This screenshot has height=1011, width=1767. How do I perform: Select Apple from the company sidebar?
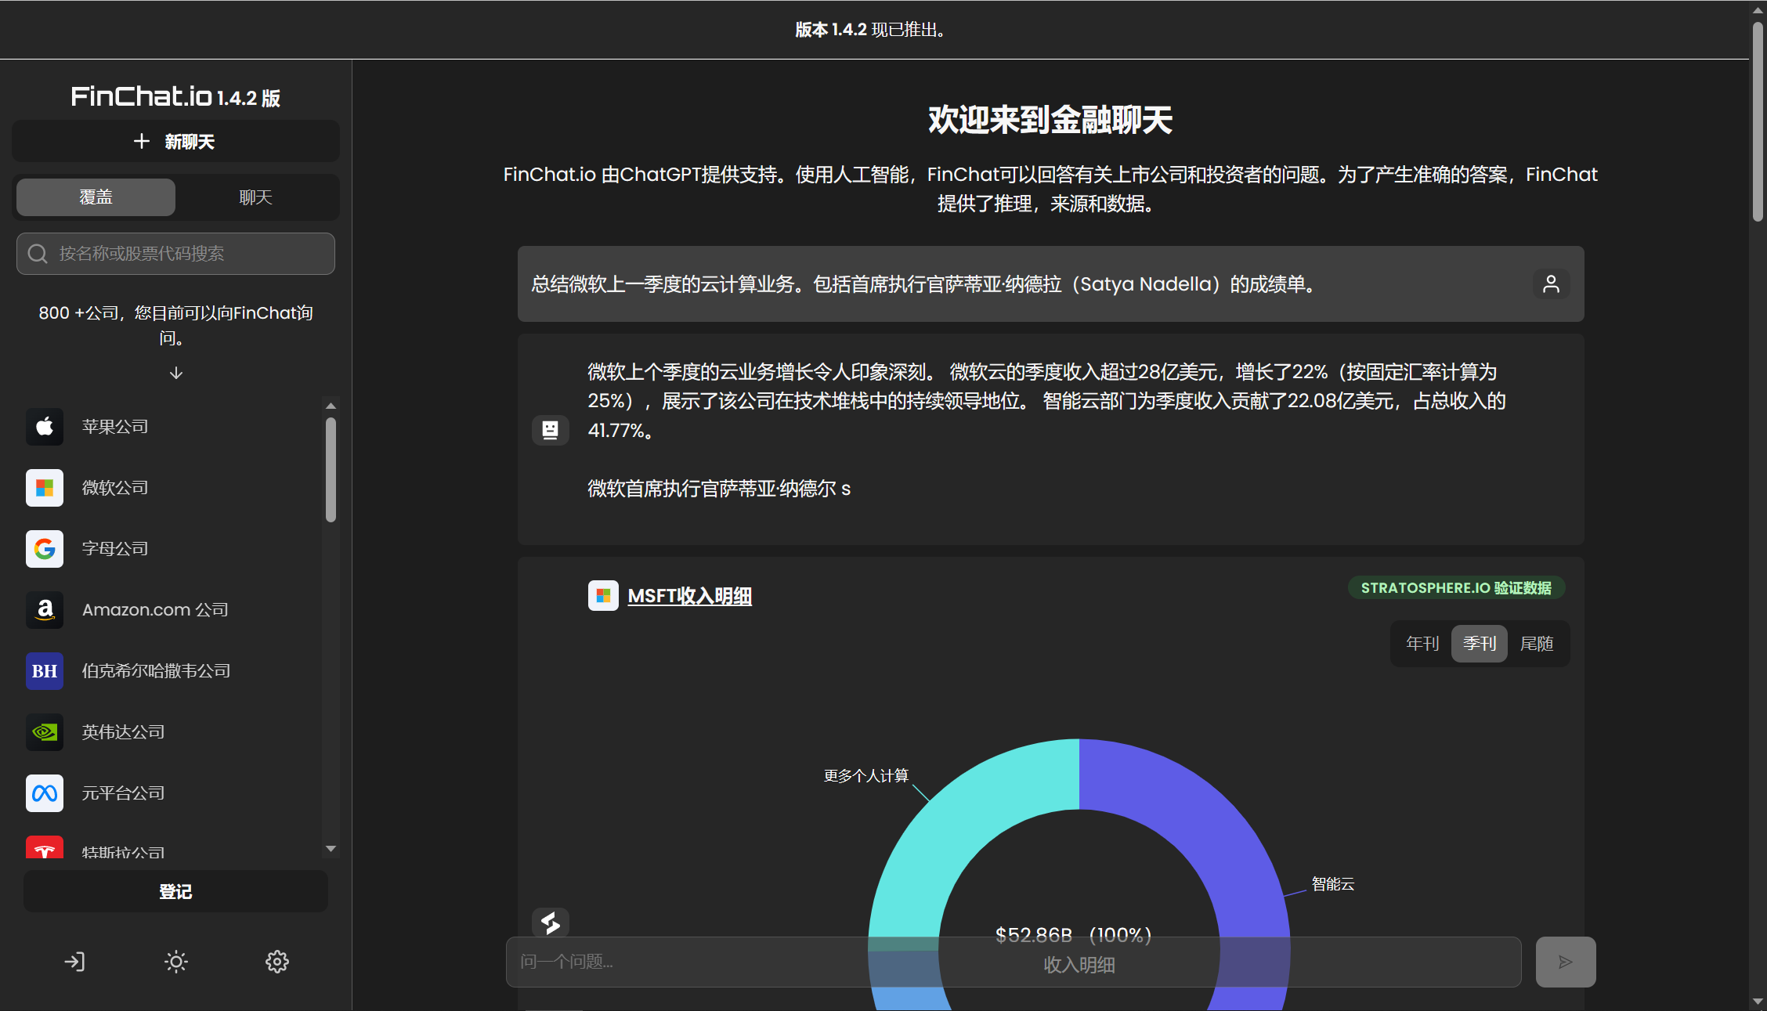click(x=114, y=426)
